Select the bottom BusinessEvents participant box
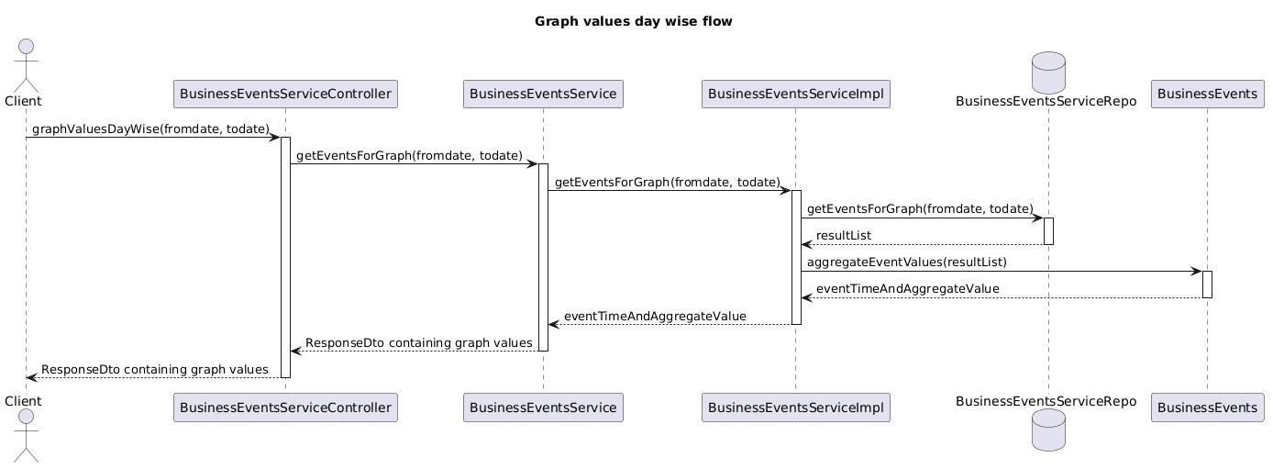The width and height of the screenshot is (1273, 469). (x=1207, y=407)
